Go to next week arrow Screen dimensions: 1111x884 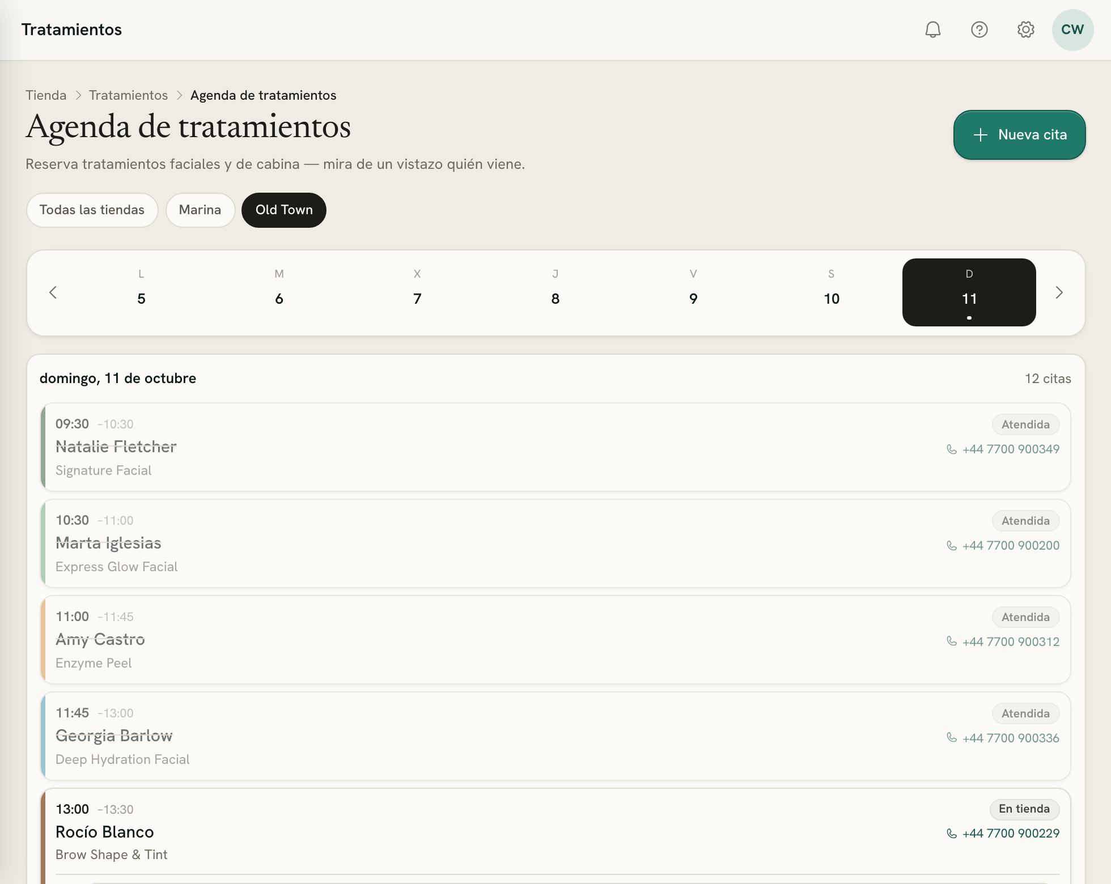[x=1059, y=292]
